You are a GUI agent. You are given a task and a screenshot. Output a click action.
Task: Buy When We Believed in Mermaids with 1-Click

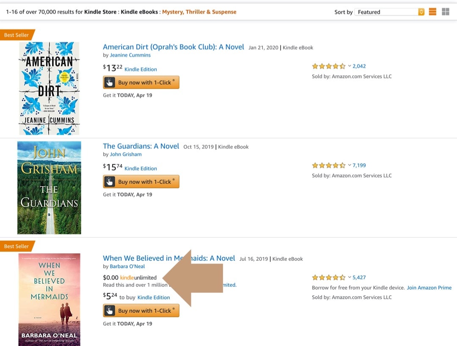[x=141, y=311]
